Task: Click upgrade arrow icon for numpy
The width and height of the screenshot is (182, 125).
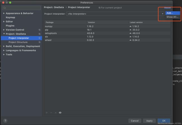Action: pyautogui.click(x=130, y=26)
